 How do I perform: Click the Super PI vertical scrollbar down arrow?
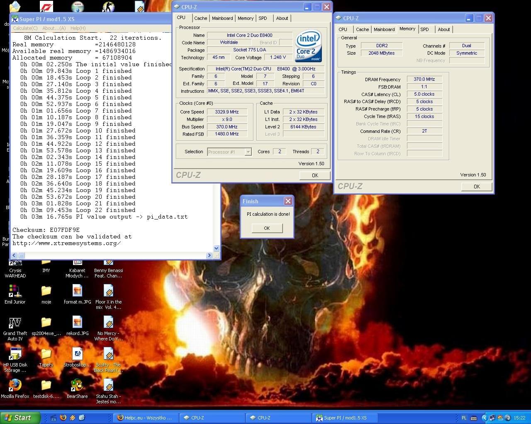pyautogui.click(x=216, y=248)
